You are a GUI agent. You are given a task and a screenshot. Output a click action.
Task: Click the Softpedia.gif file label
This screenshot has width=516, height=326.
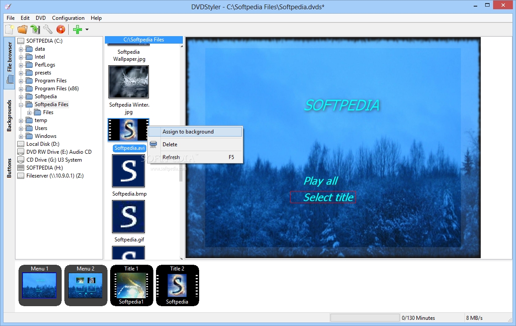pos(129,240)
